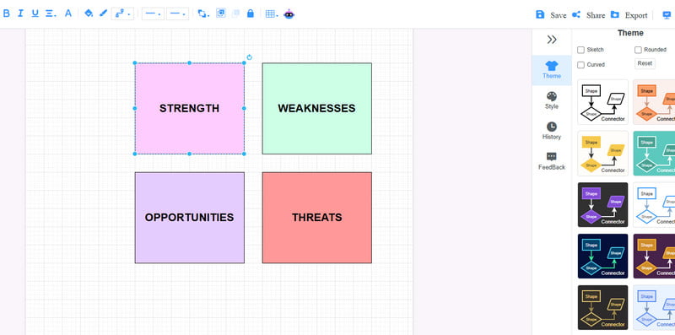
Task: Apply the teal background theme thumbnail
Action: tap(654, 154)
